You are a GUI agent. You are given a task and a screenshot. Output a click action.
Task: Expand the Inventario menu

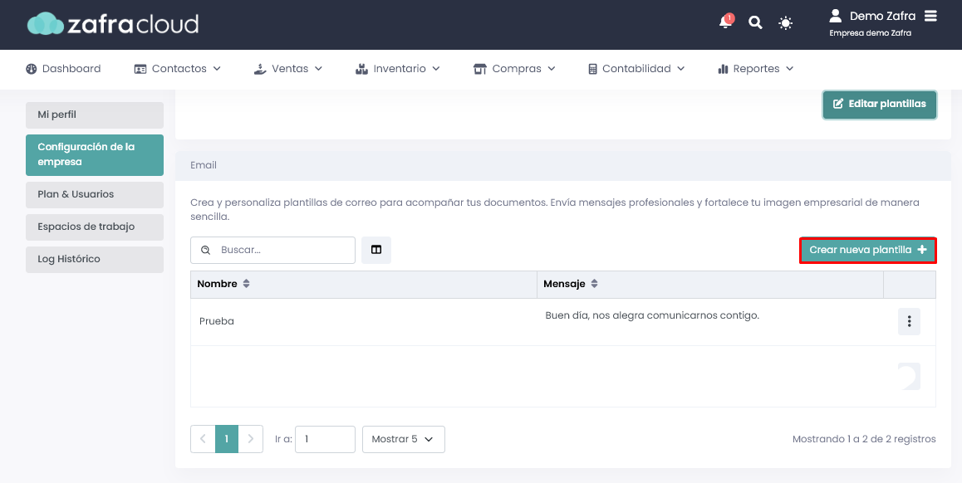click(398, 69)
